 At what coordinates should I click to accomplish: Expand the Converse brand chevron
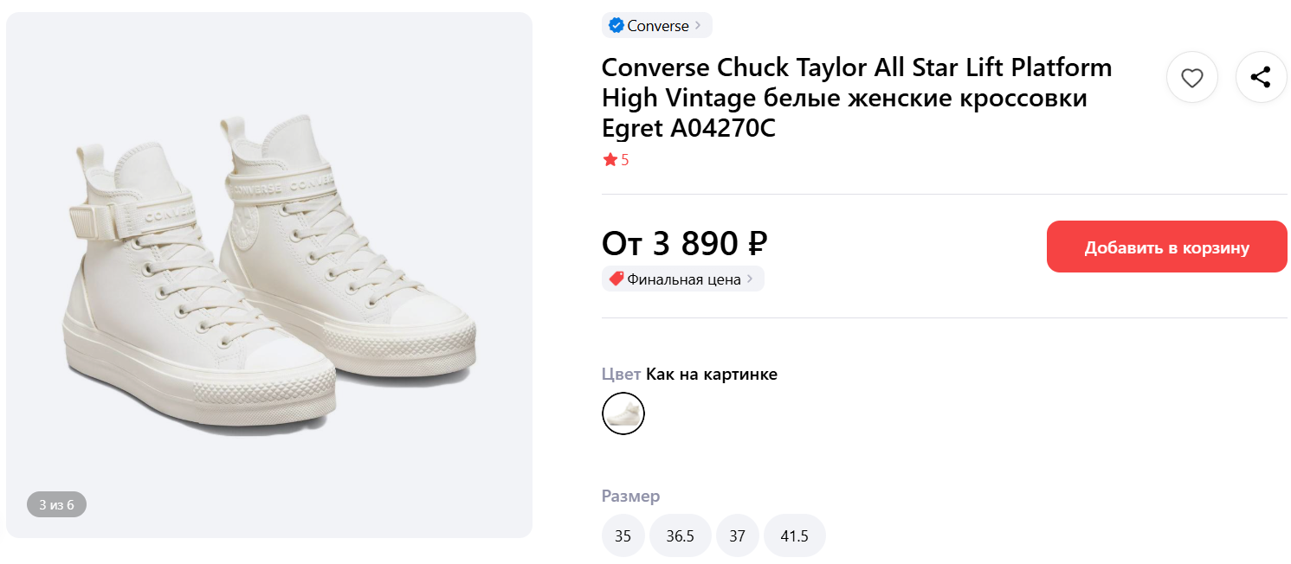pyautogui.click(x=699, y=26)
